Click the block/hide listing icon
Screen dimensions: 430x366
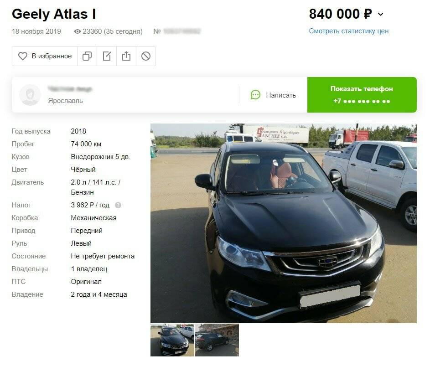tap(146, 56)
